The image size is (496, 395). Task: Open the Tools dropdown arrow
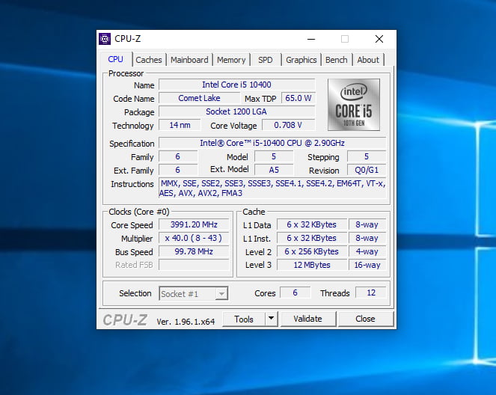[x=271, y=319]
